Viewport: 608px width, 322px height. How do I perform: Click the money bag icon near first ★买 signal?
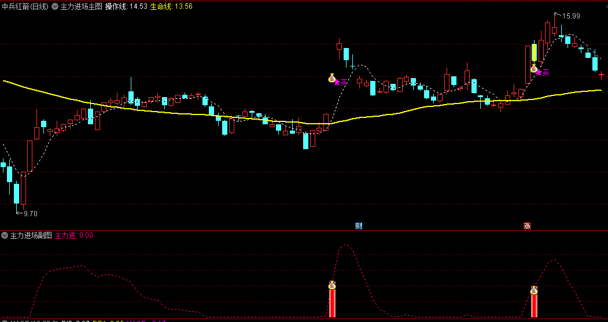(x=331, y=78)
